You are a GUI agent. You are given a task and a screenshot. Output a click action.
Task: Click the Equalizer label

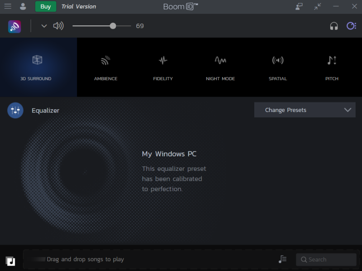[x=46, y=111]
